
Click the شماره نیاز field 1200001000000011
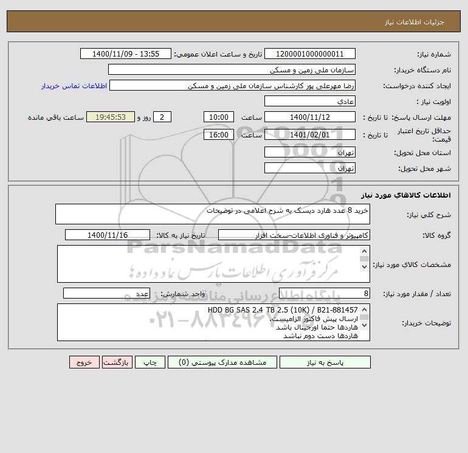(x=310, y=54)
